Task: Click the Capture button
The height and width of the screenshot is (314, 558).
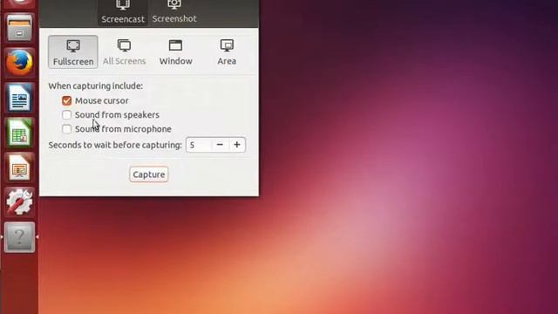Action: click(149, 174)
